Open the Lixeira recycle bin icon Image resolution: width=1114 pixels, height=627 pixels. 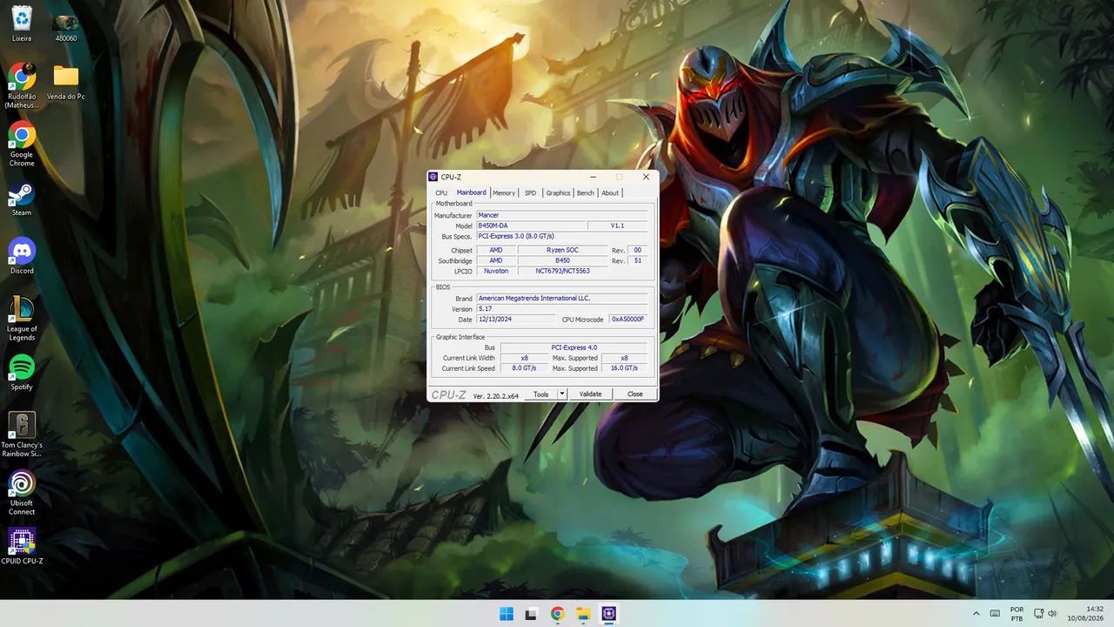22,24
